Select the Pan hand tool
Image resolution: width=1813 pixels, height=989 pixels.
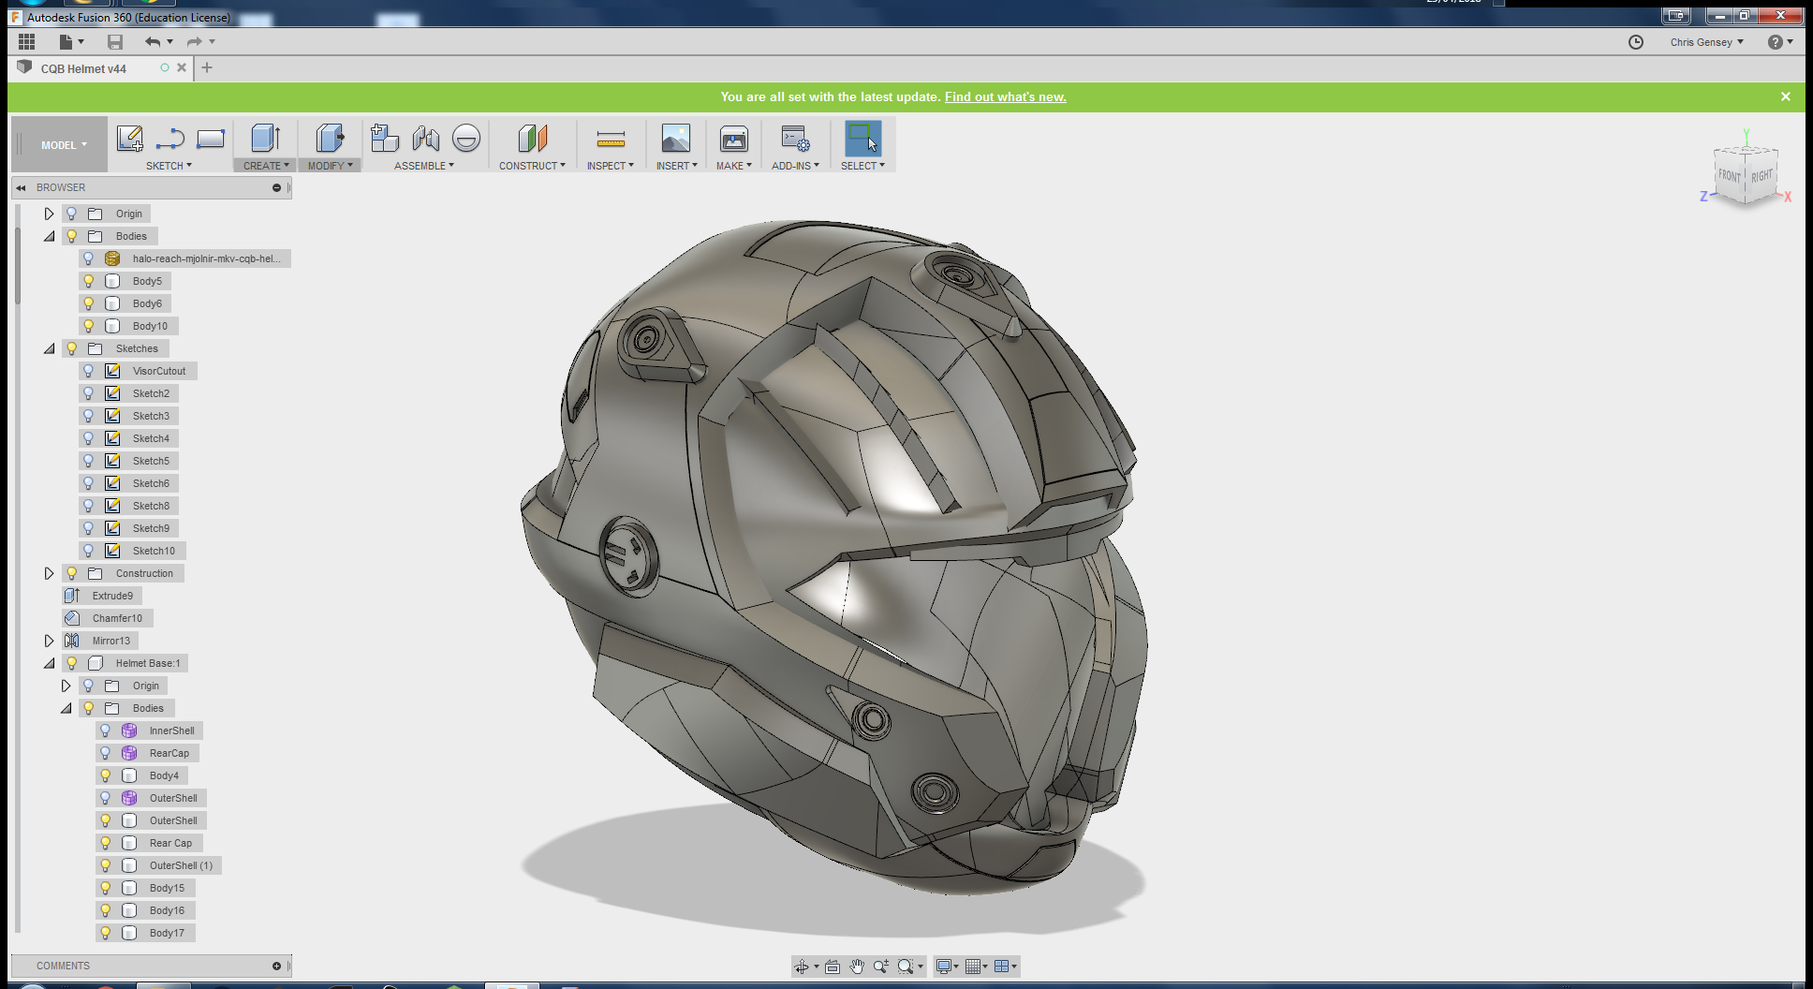(857, 967)
